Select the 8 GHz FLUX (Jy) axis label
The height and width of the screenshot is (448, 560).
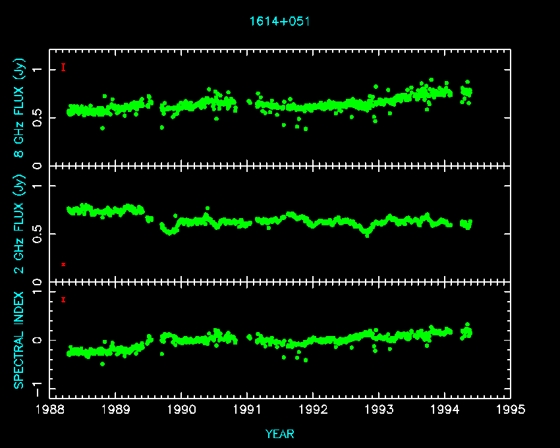pyautogui.click(x=20, y=109)
